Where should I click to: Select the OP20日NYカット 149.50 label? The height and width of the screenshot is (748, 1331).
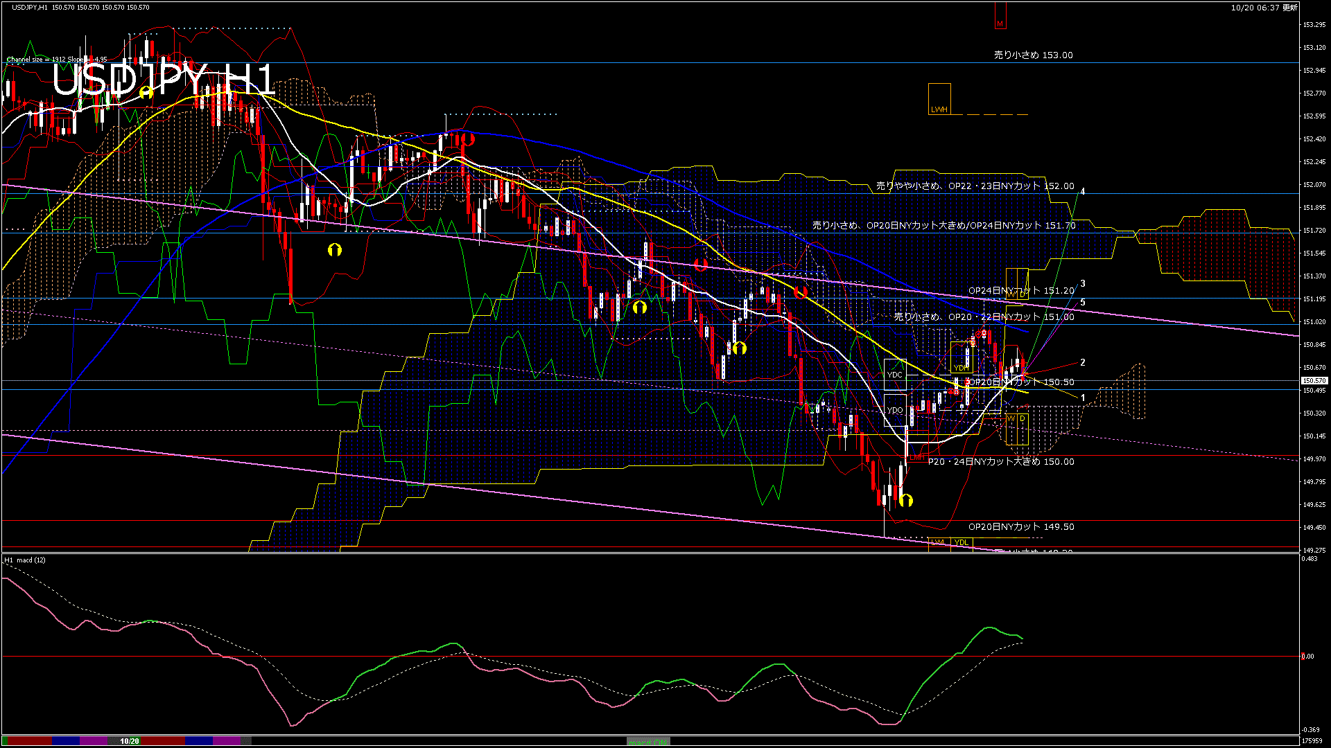click(1021, 527)
